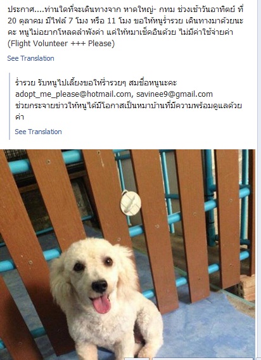
Task: Click the small partial button below the photo
Action: coord(137,359)
